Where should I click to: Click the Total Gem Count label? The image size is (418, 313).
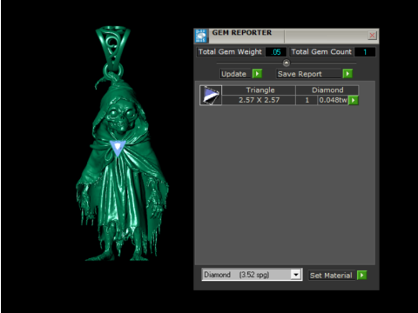point(321,52)
